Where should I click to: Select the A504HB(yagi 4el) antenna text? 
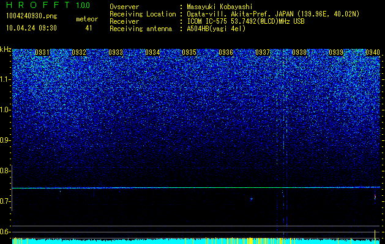(x=216, y=29)
